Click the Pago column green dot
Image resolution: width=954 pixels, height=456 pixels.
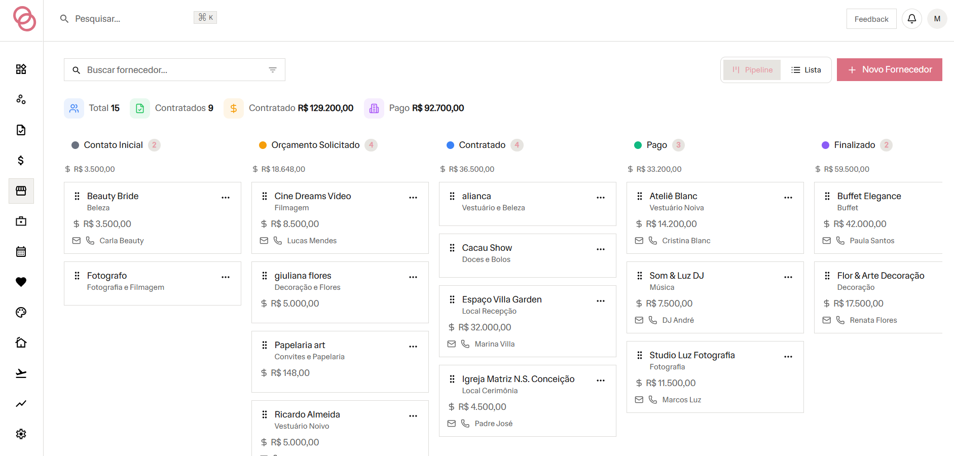click(x=638, y=145)
